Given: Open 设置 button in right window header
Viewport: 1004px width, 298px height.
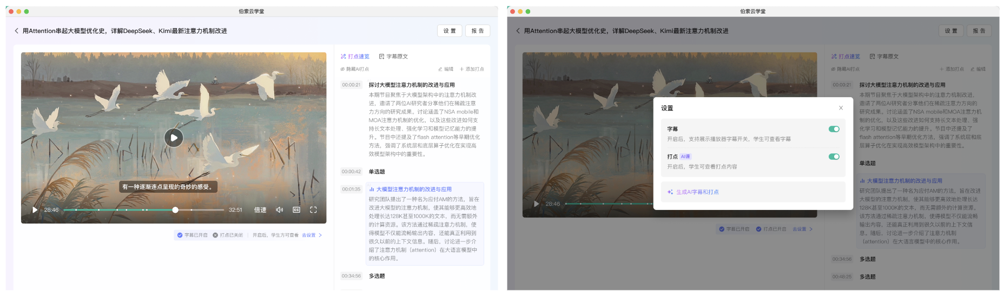Looking at the screenshot, I should (x=951, y=31).
